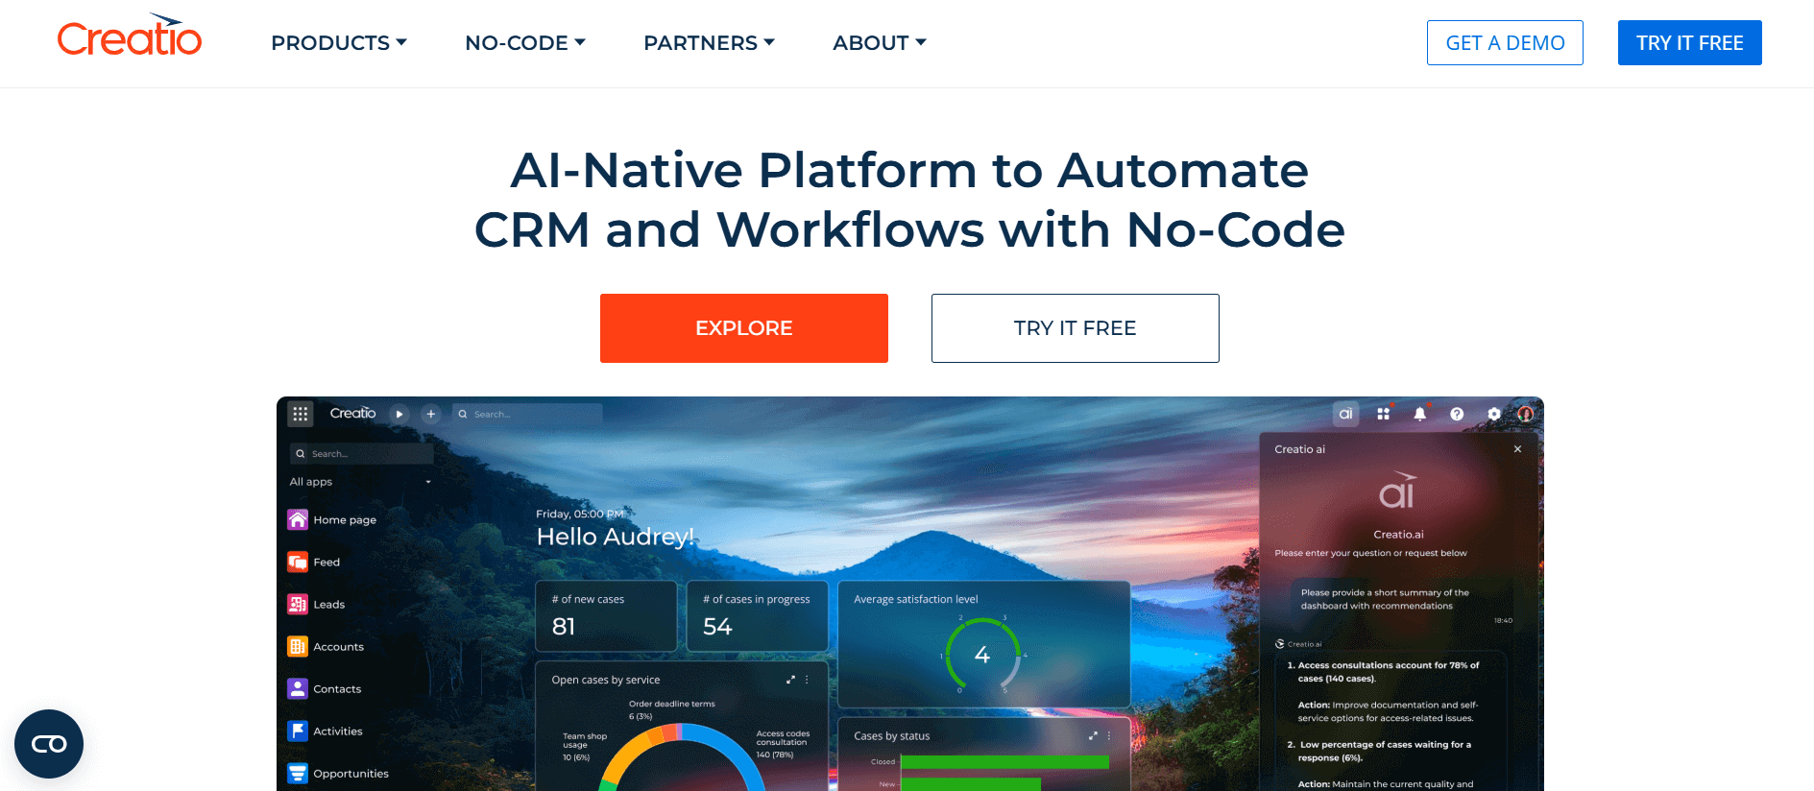
Task: Open the PRODUCTS dropdown menu
Action: coord(339,43)
